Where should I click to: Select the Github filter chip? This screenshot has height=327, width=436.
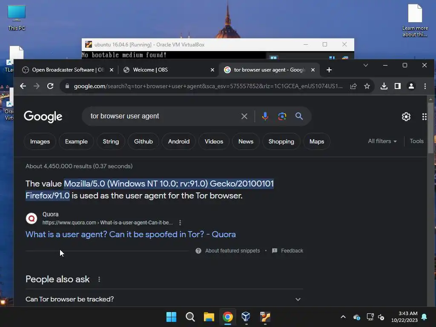coord(143,141)
